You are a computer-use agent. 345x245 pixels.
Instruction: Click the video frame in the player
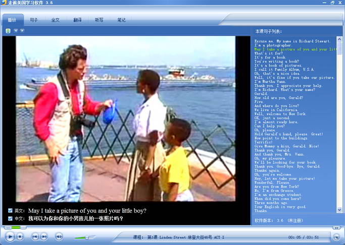click(126, 119)
